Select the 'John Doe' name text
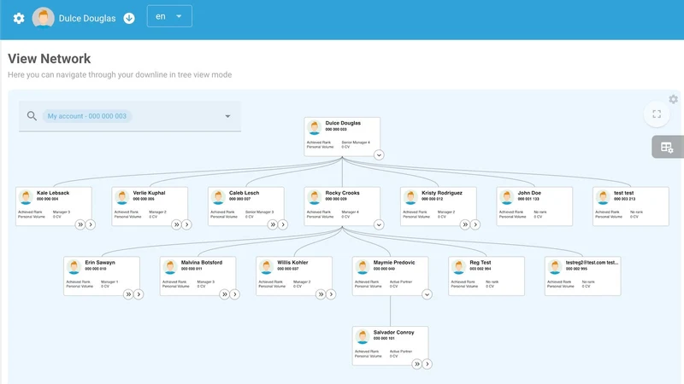 (x=529, y=193)
